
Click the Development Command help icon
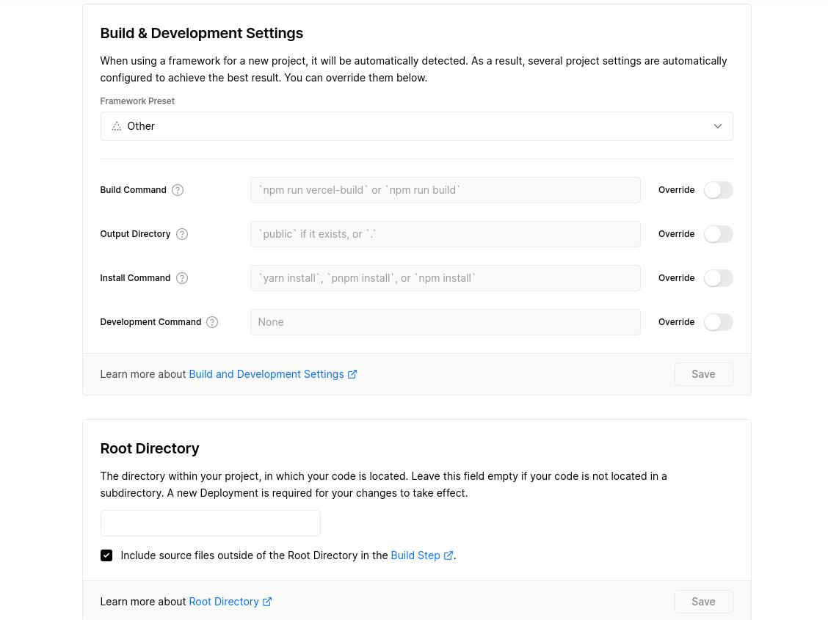(x=212, y=322)
